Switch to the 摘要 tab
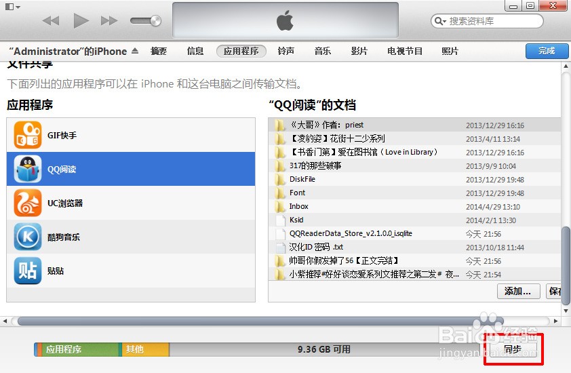The image size is (571, 373). pyautogui.click(x=159, y=51)
